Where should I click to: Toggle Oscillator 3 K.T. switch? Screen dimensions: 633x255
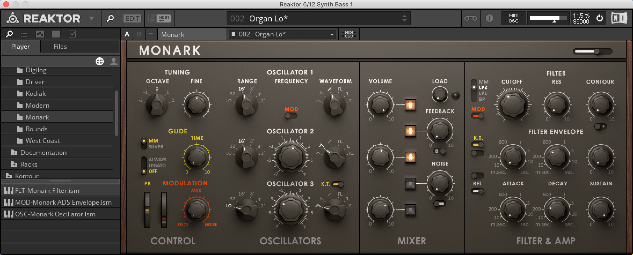pos(338,184)
